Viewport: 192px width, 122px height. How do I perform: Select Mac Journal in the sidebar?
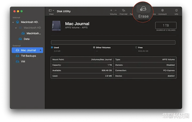coord(28,50)
